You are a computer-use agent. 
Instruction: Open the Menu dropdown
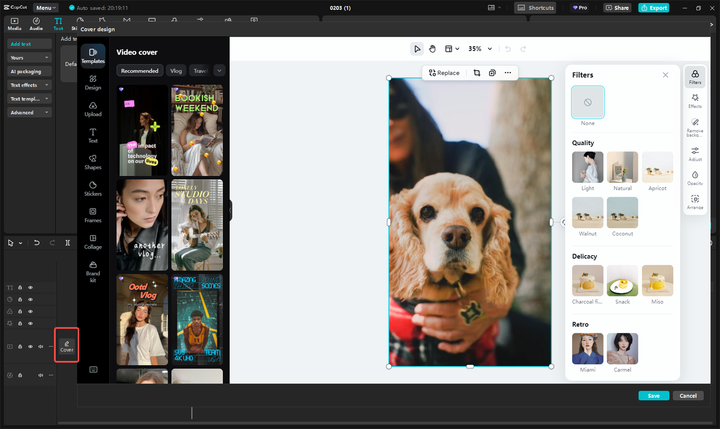click(x=45, y=7)
